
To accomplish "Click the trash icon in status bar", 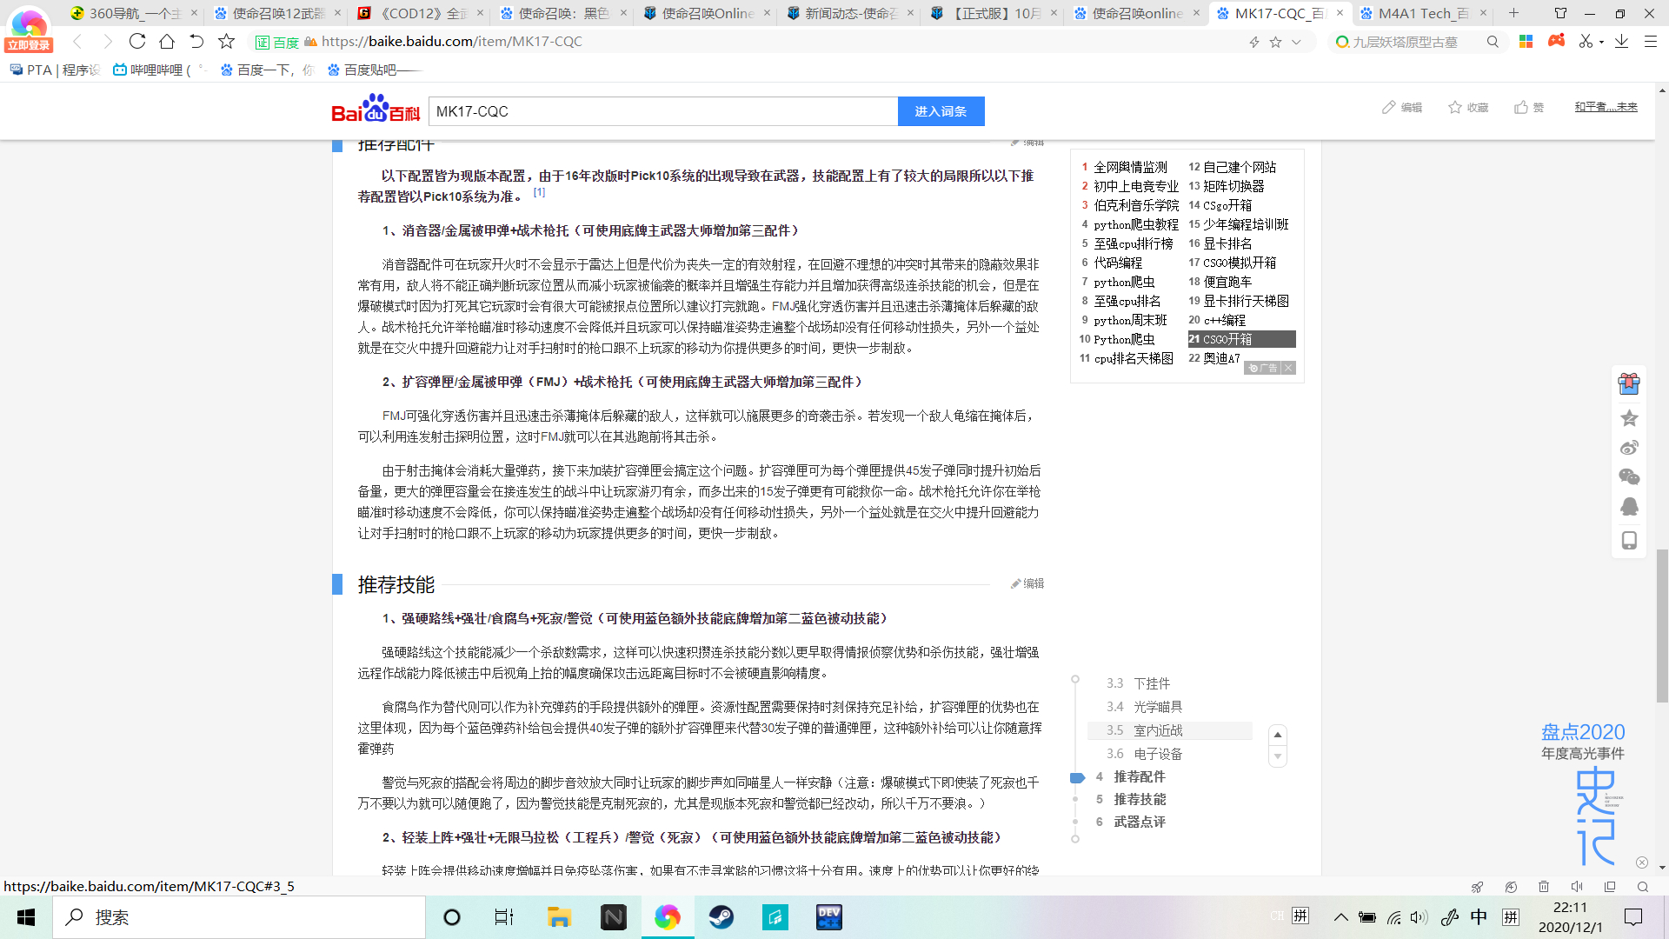I will click(1544, 887).
